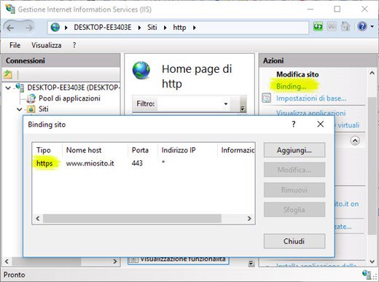The width and height of the screenshot is (379, 282).
Task: Click the Azioni panel scroll up arrow
Action: pos(372,73)
